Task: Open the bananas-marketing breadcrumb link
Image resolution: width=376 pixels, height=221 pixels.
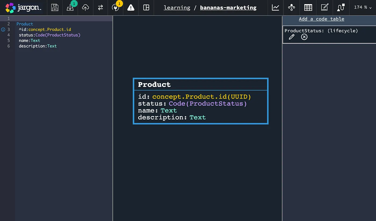Action: [x=228, y=8]
